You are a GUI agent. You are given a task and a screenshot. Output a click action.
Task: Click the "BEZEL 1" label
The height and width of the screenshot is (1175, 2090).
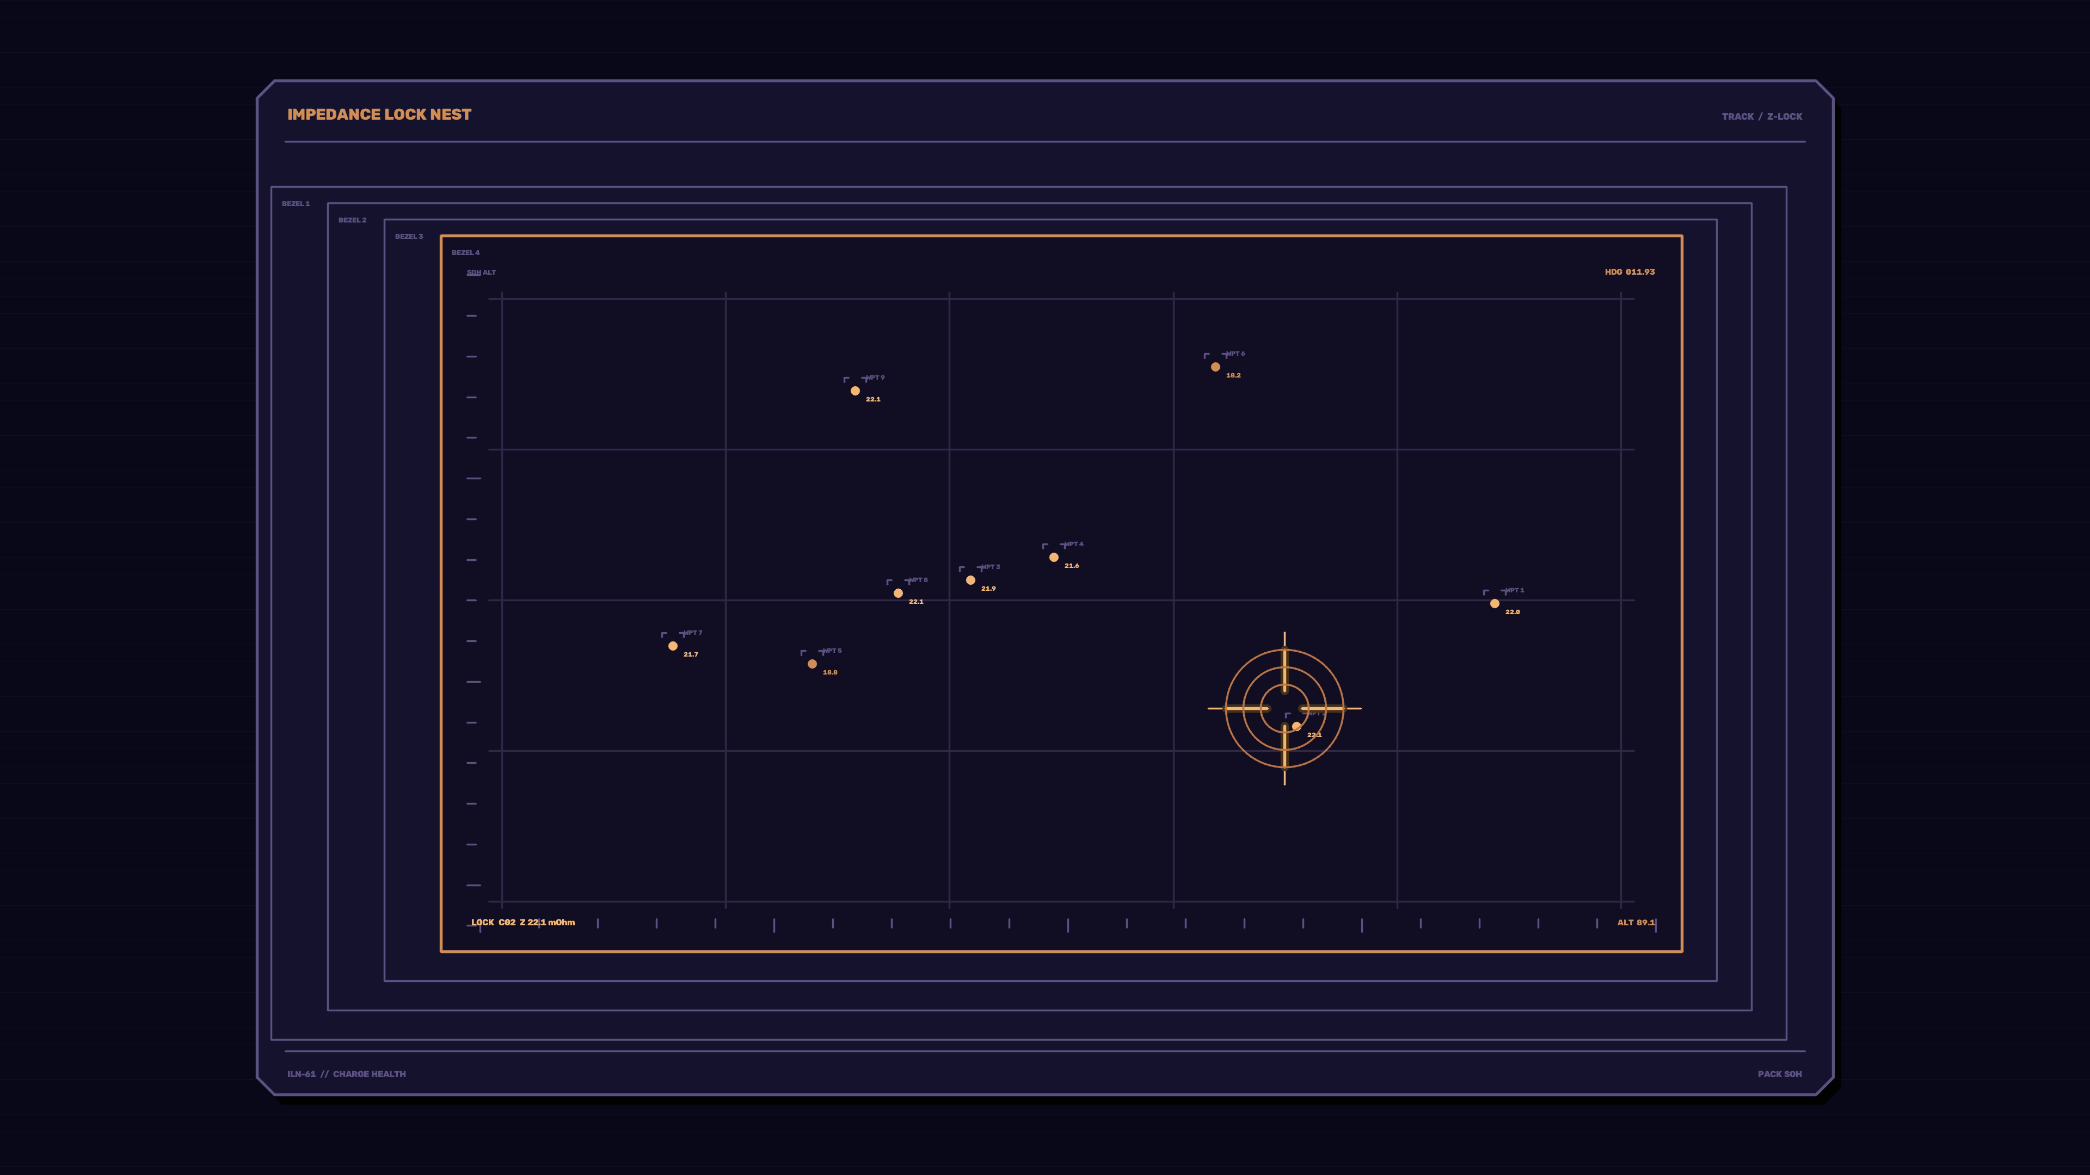[296, 205]
